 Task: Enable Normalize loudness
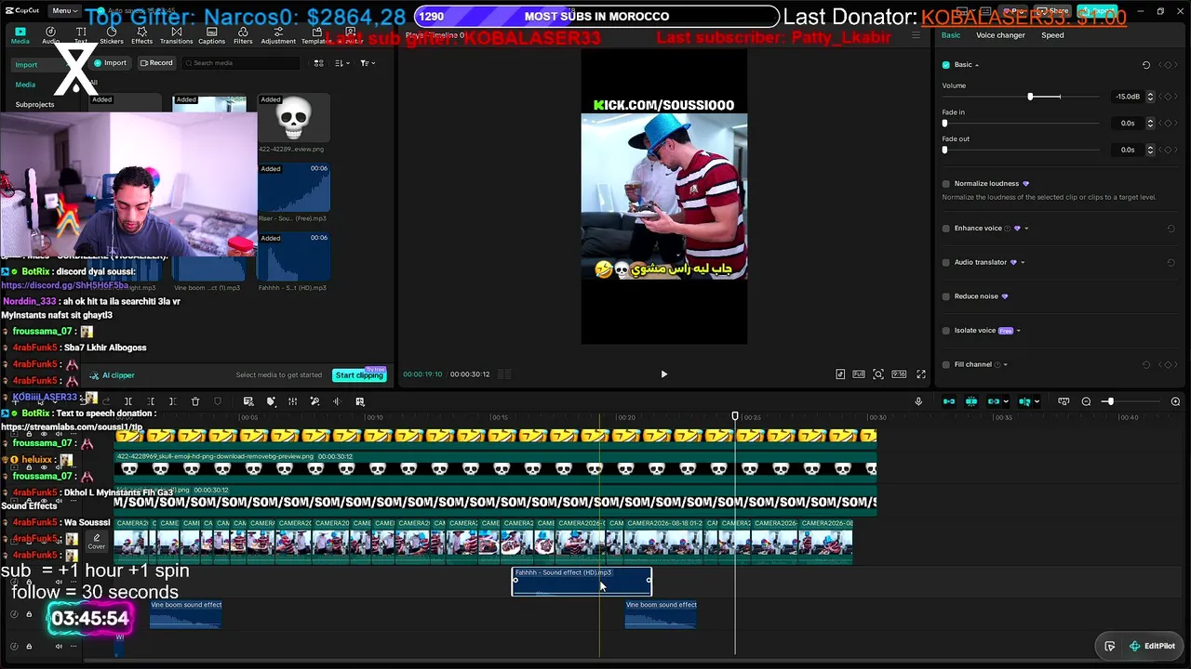pyautogui.click(x=946, y=184)
